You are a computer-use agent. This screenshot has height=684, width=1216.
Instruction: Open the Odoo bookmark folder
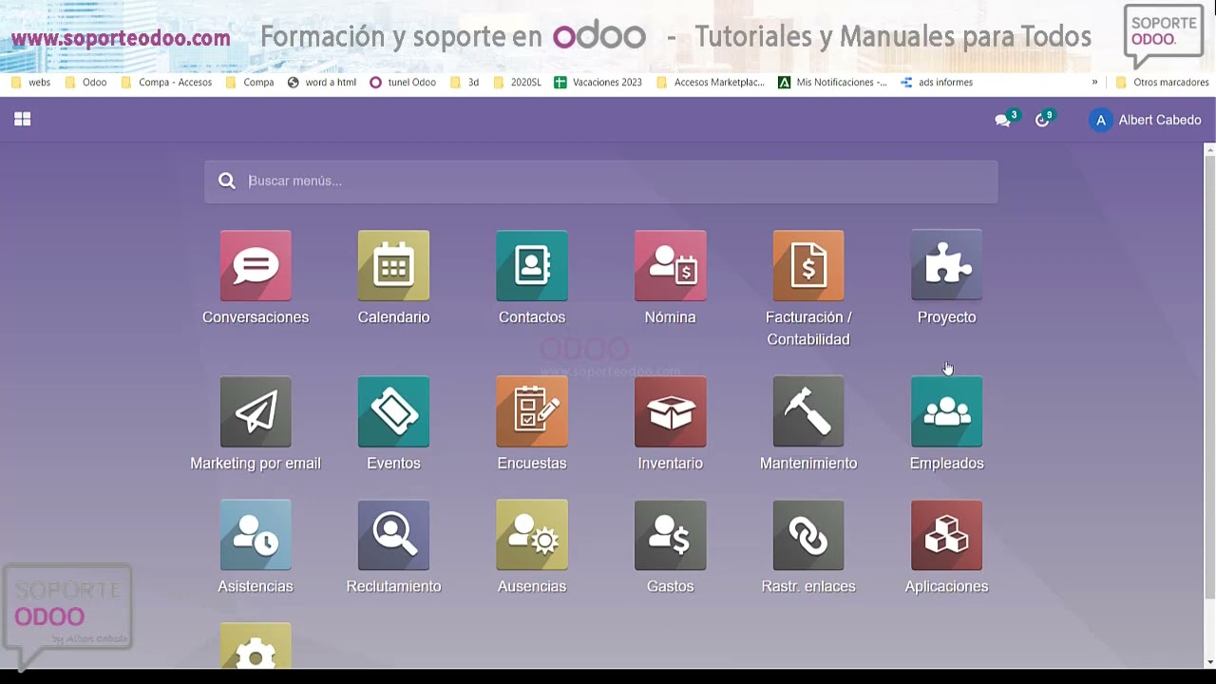[x=85, y=83]
